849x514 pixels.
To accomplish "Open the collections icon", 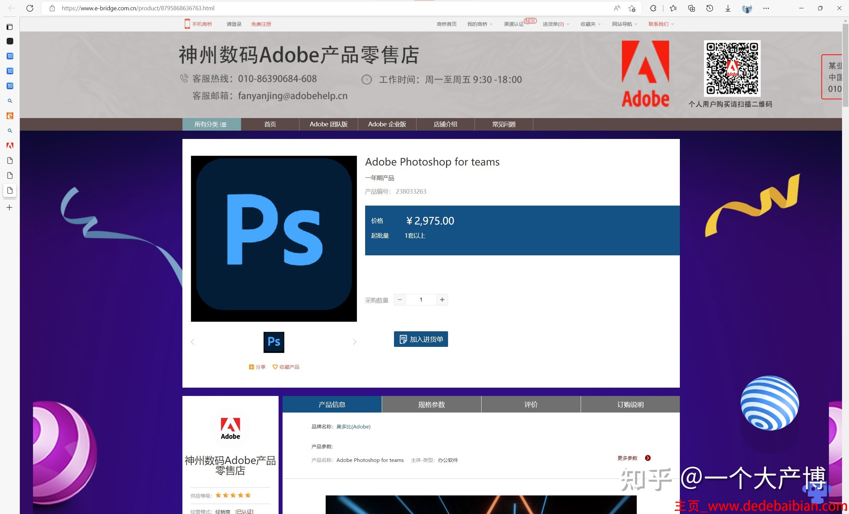I will click(691, 8).
